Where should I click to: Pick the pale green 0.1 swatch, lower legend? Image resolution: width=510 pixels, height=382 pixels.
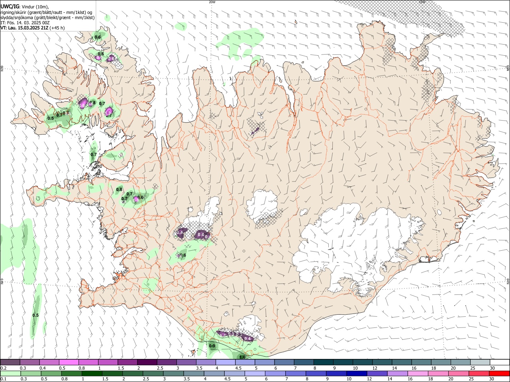[10, 373]
